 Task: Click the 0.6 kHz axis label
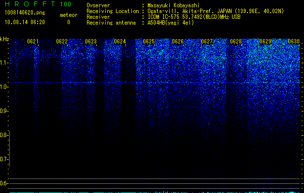[3, 183]
